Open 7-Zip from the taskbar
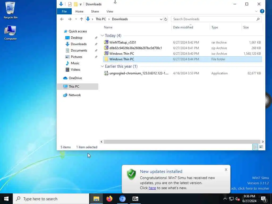Viewport: 272px width, 204px height. pyautogui.click(x=135, y=199)
